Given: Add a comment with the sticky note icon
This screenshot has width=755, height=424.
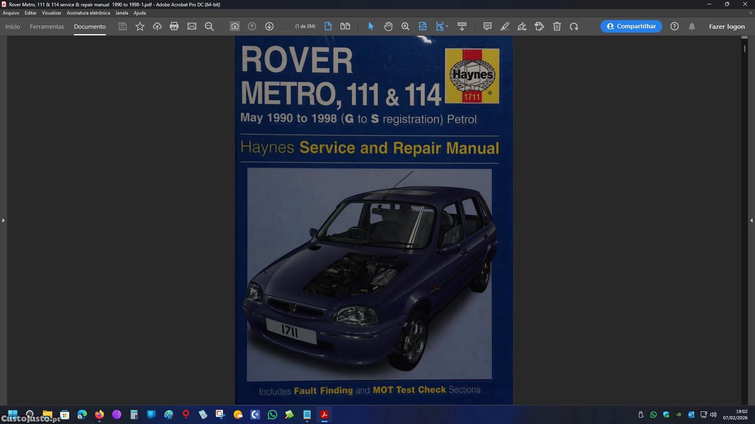Looking at the screenshot, I should tap(487, 26).
